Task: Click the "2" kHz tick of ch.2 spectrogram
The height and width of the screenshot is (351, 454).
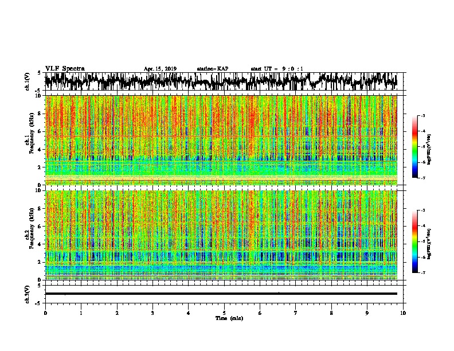Action: (40, 262)
